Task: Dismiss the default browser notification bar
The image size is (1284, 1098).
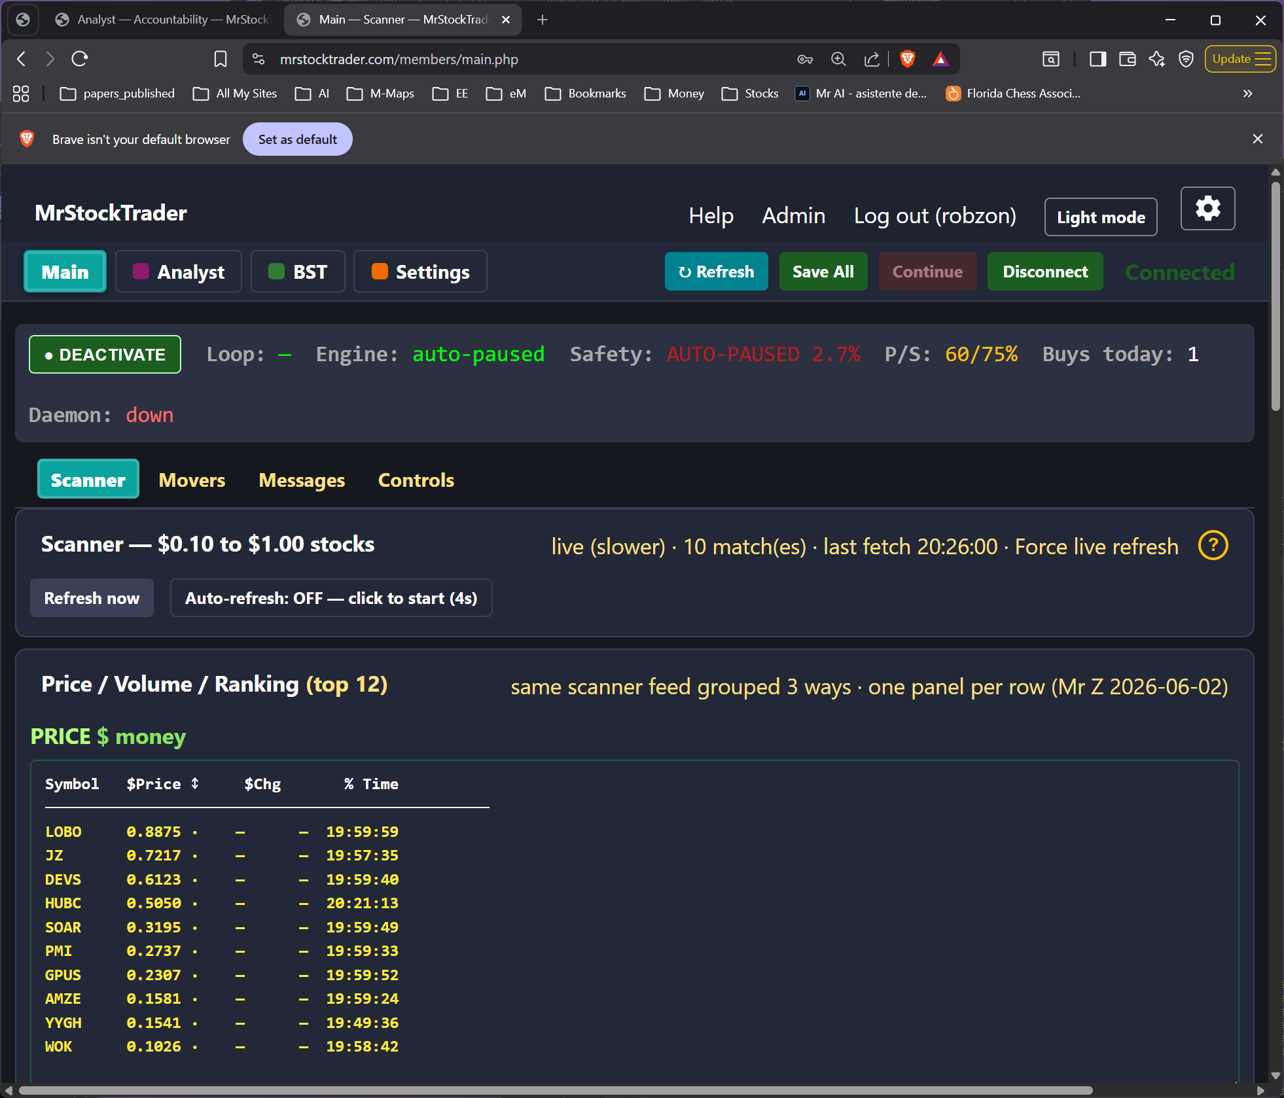Action: coord(1257,139)
